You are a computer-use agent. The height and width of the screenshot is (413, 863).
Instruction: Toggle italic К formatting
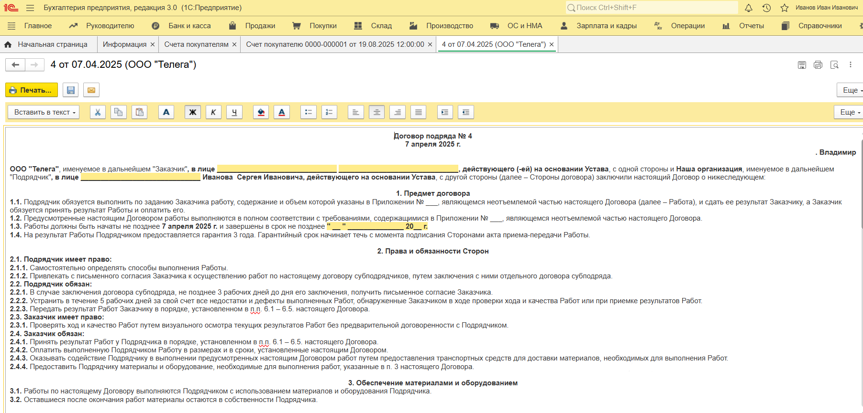(213, 112)
